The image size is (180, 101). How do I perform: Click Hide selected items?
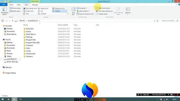click(118, 11)
